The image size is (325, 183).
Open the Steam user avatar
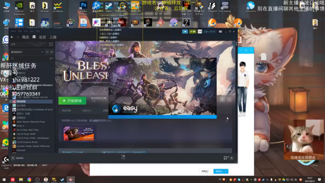click(200, 32)
